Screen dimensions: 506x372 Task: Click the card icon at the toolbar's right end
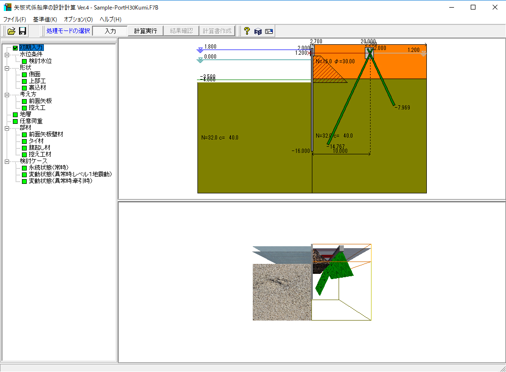(269, 31)
